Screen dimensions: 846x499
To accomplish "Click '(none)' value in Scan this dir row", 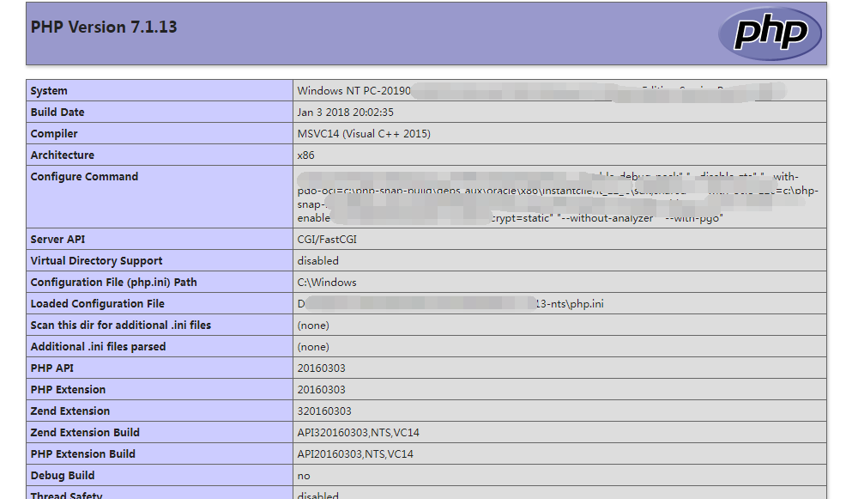I will 313,326.
